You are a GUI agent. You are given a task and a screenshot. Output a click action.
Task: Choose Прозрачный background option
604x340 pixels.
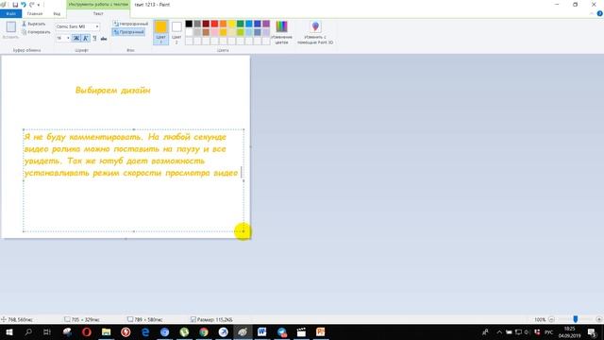coord(128,32)
